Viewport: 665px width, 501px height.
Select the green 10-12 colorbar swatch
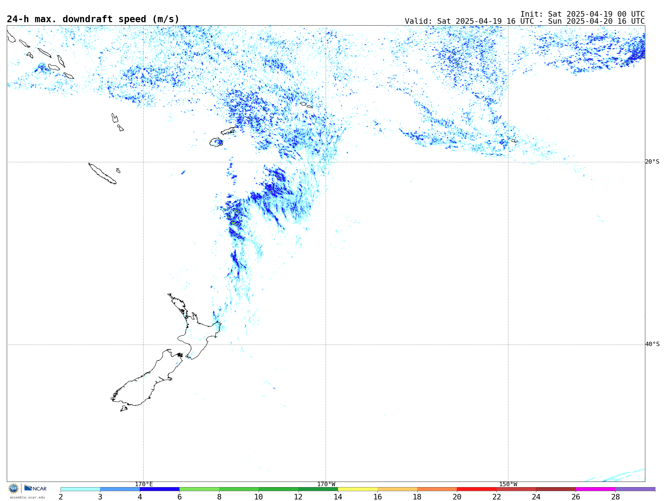[279, 489]
